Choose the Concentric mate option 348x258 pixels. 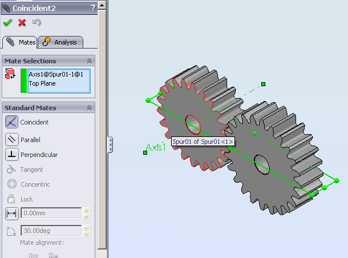point(11,184)
